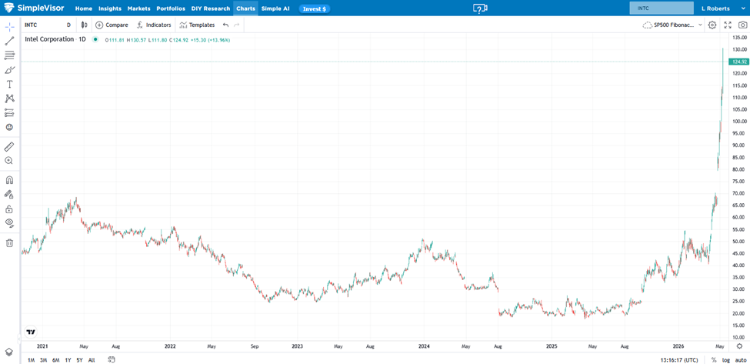
Task: Set the time range to 5Y
Action: click(x=79, y=359)
